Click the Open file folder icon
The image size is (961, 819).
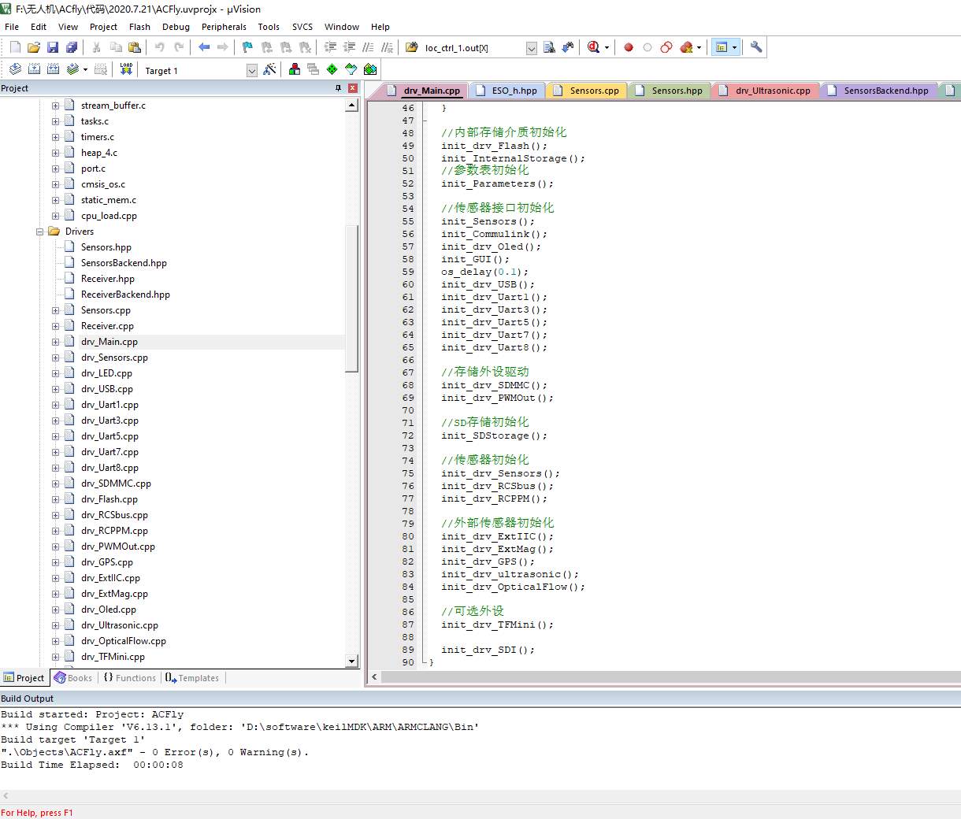click(34, 48)
